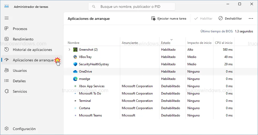This screenshot has width=258, height=135.
Task: Click the Deshabilitar button
Action: click(230, 19)
